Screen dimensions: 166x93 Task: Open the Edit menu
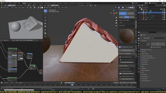(x=7, y=3)
